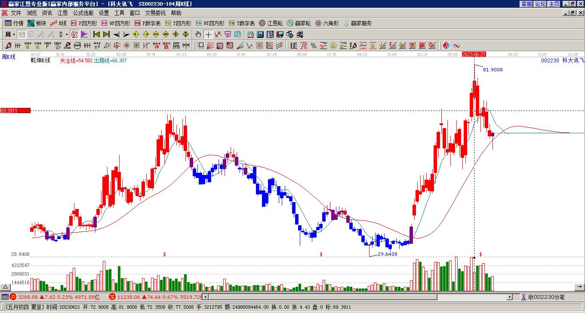Click the horizontal scrollbar right arrow
This screenshot has width=585, height=313.
[510, 297]
